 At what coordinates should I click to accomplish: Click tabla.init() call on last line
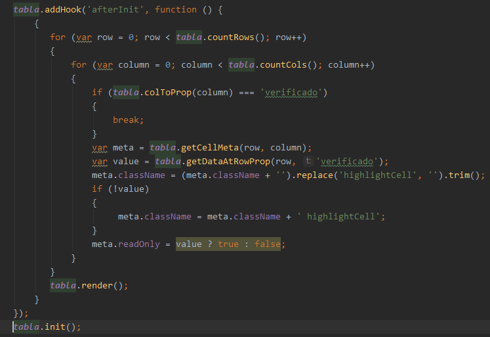[x=47, y=326]
